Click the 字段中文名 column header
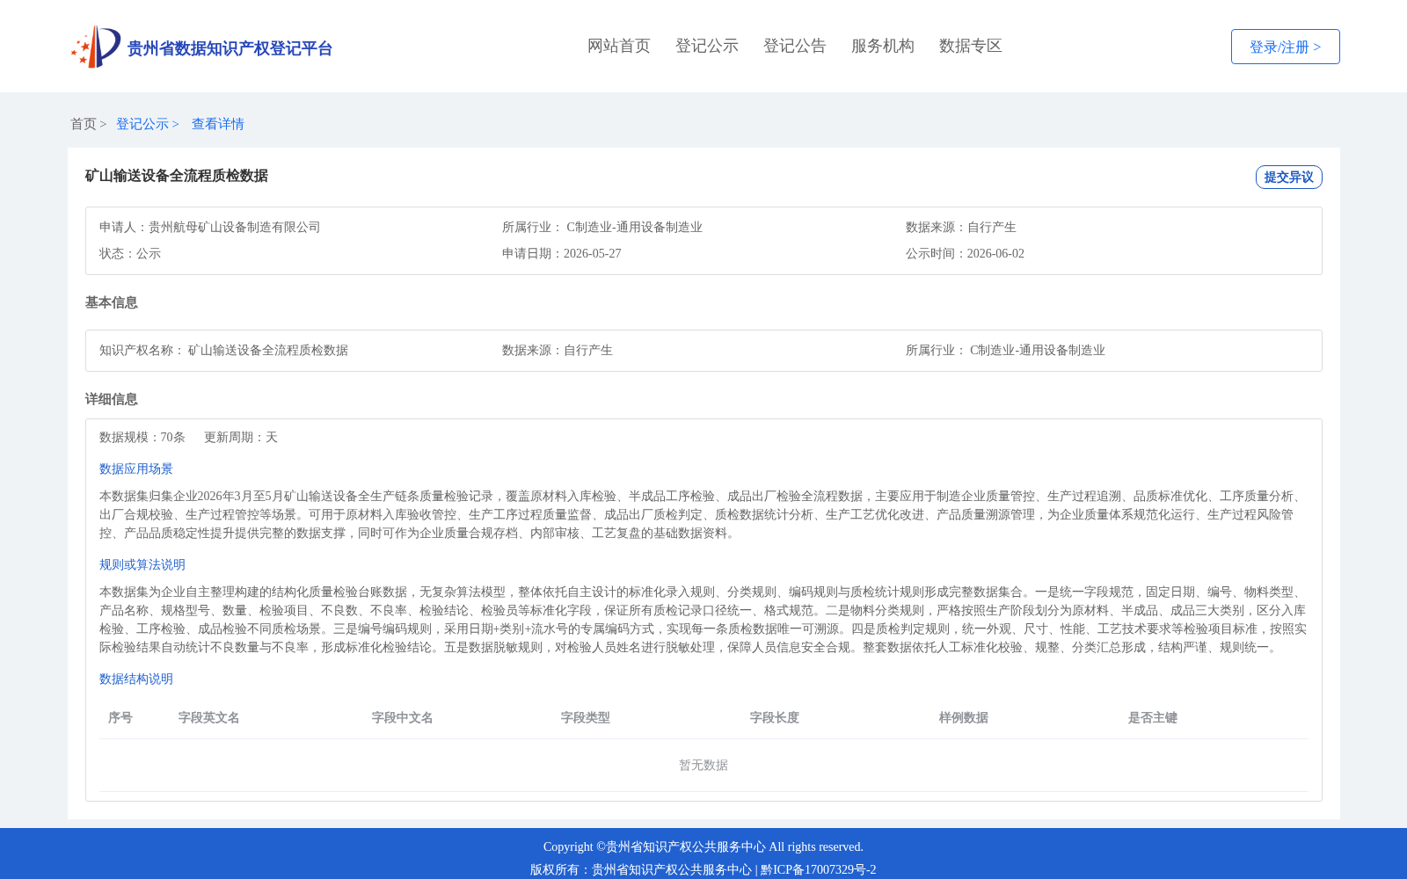Image resolution: width=1407 pixels, height=879 pixels. [403, 717]
